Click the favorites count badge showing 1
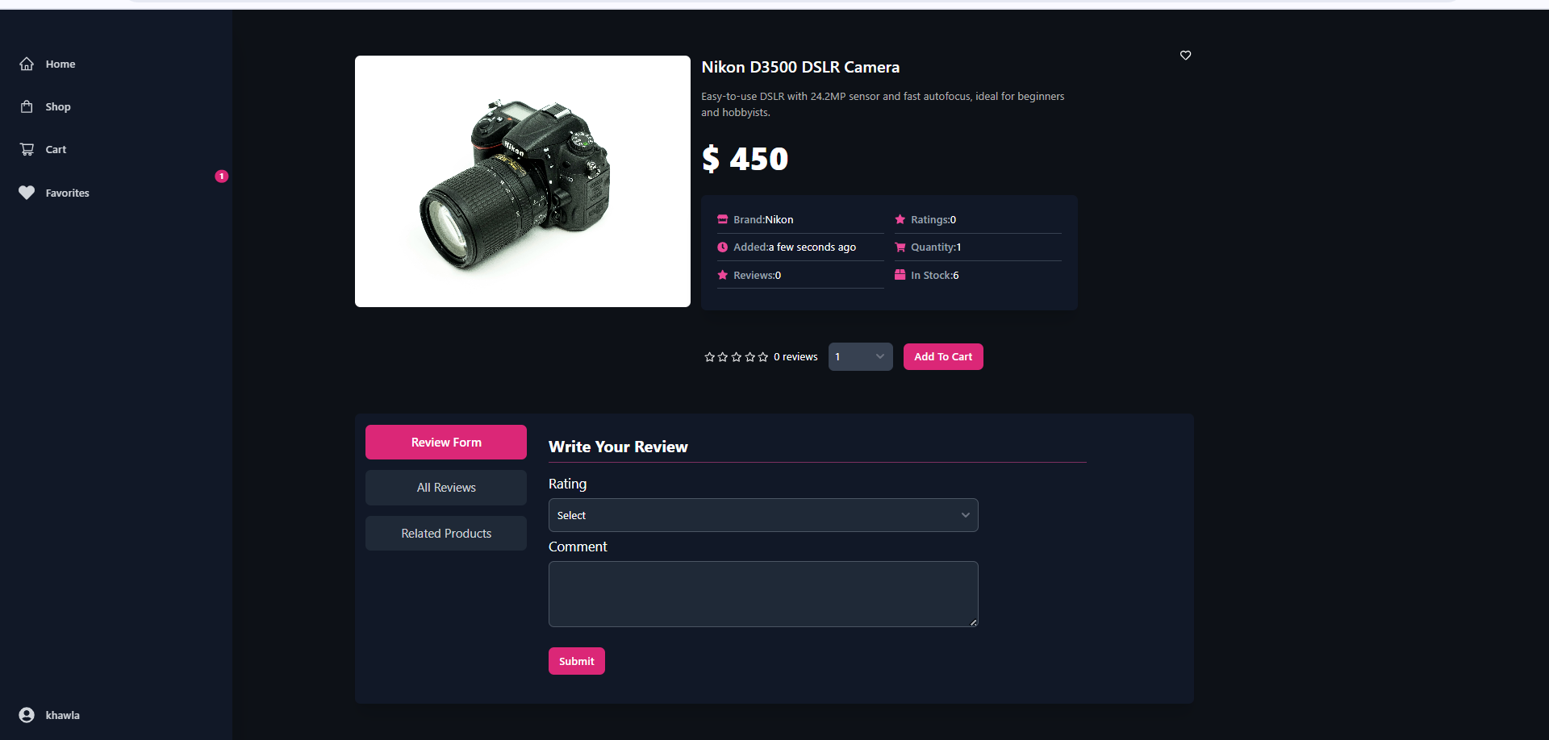 (x=221, y=176)
